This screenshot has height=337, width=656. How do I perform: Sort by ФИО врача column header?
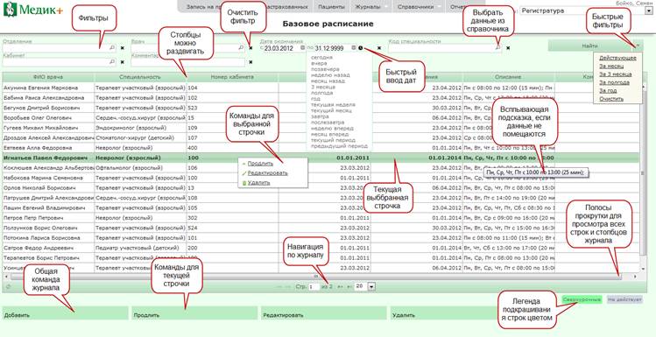(x=48, y=77)
